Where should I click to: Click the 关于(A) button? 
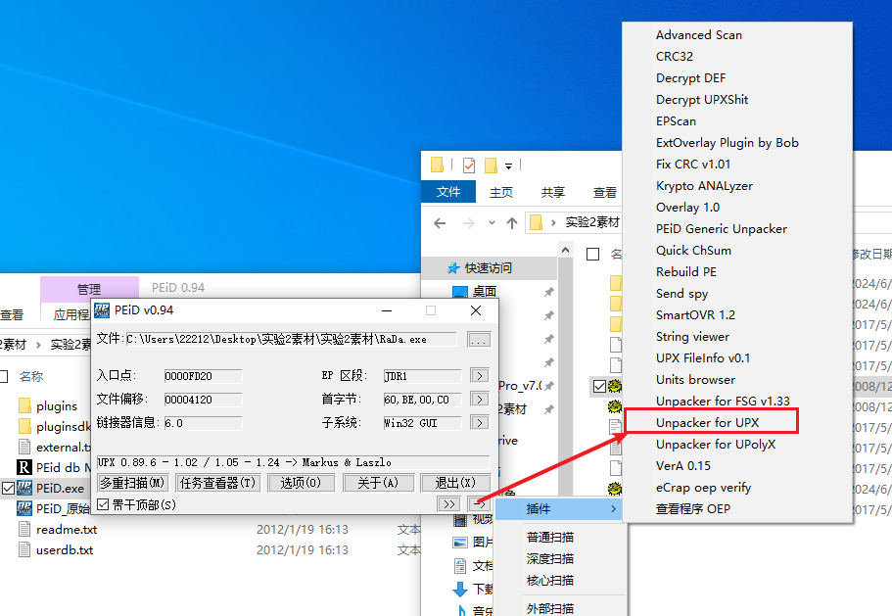click(x=378, y=483)
